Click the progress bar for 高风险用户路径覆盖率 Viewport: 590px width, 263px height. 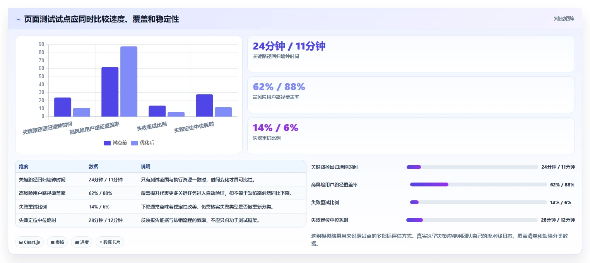point(478,184)
